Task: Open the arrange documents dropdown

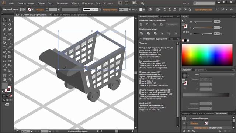Action: coord(135,3)
